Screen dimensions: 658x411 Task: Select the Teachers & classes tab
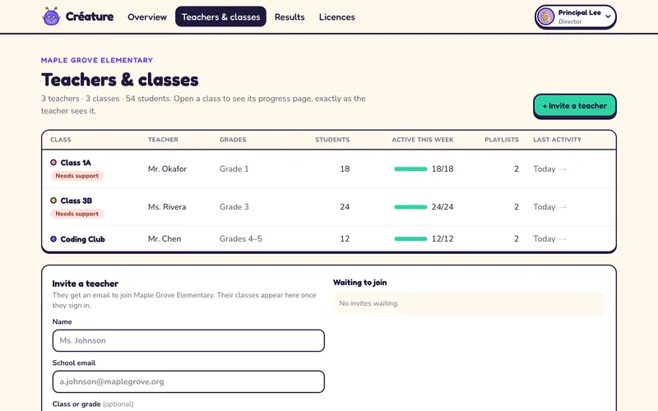coord(220,16)
